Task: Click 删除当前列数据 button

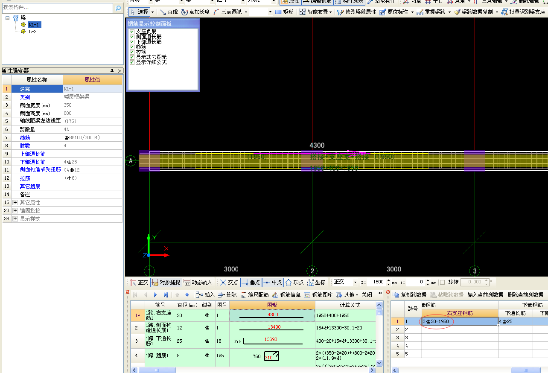Action: pyautogui.click(x=525, y=295)
